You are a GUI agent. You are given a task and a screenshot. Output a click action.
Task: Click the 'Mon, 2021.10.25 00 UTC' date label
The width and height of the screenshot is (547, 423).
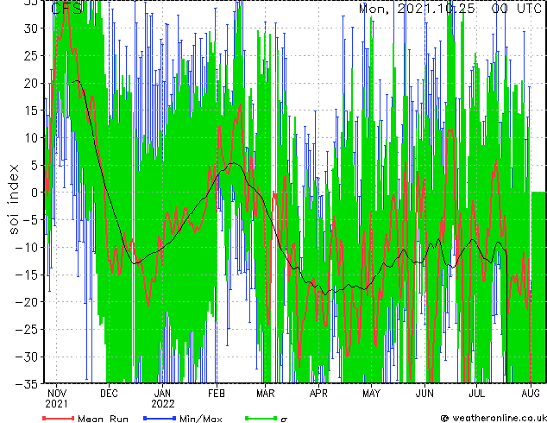450,8
